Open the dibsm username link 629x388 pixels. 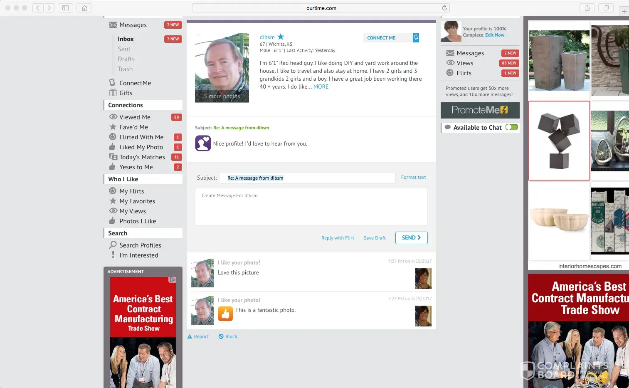pos(267,37)
